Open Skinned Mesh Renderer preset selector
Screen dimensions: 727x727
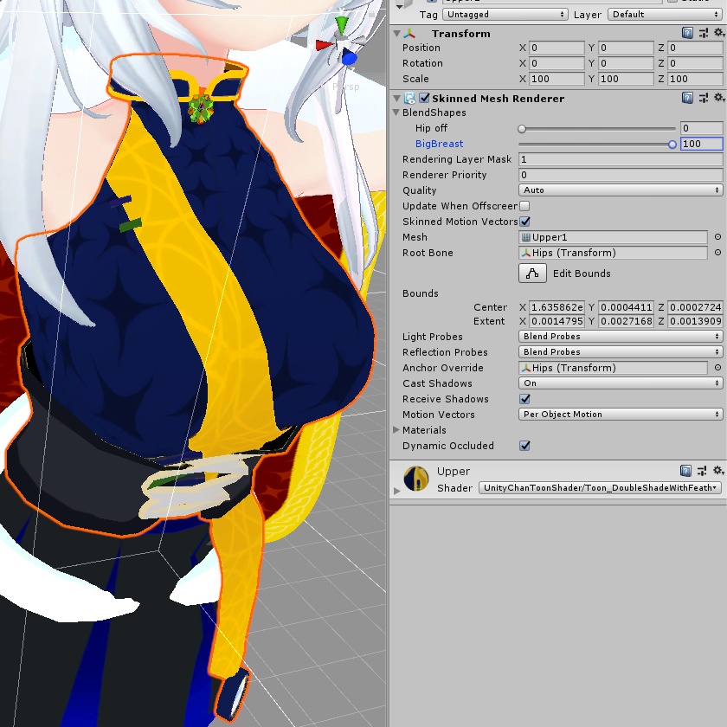(x=703, y=98)
